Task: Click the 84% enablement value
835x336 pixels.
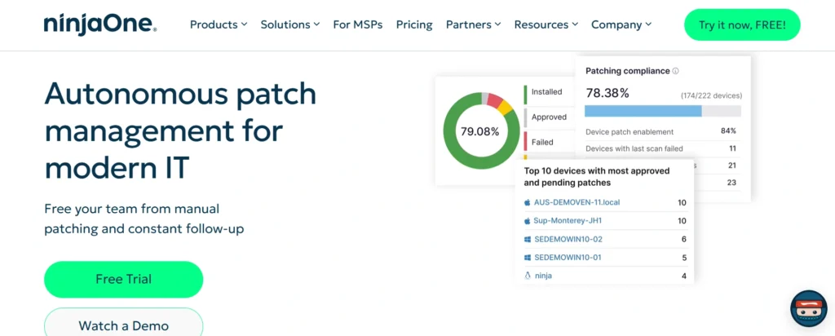Action: coord(728,131)
